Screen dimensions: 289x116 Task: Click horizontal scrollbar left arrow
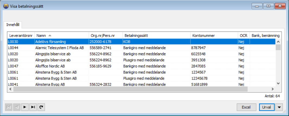tap(10, 89)
